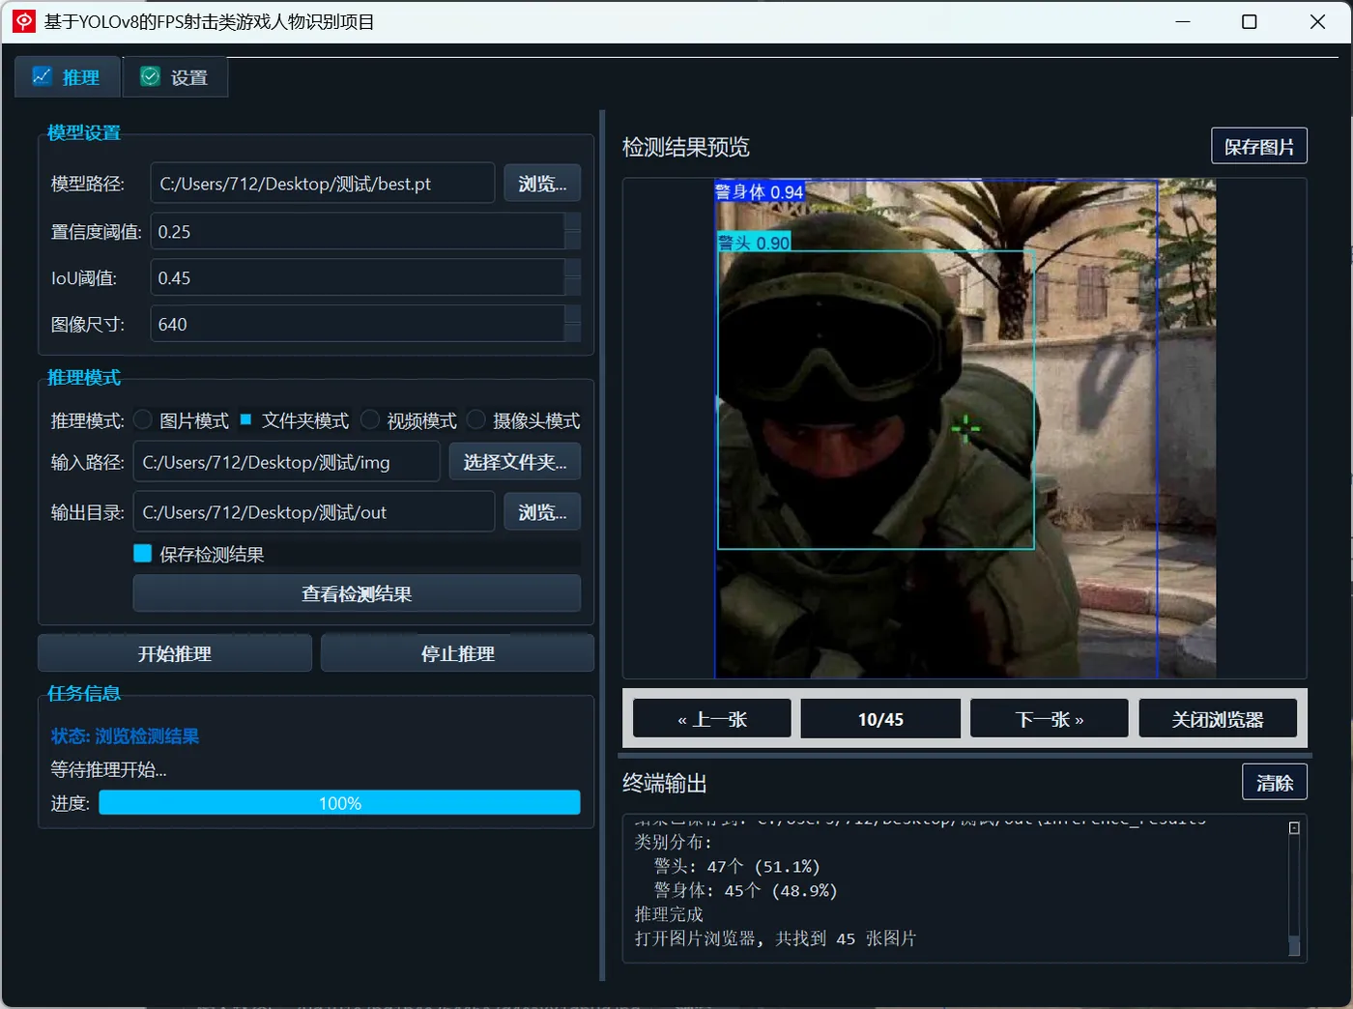The width and height of the screenshot is (1353, 1009).
Task: Decrease 图像尺寸 with the down stepper arrow
Action: pos(572,333)
